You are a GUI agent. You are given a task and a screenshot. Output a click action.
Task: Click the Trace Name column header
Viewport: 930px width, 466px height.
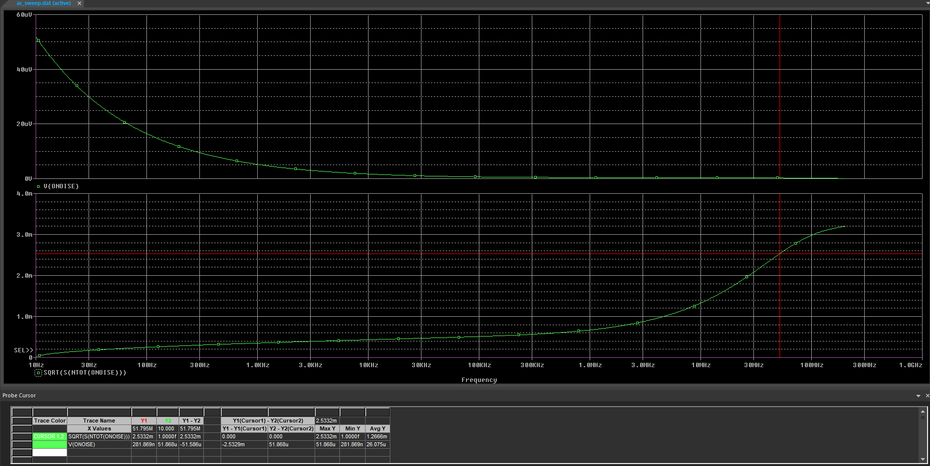pyautogui.click(x=99, y=421)
